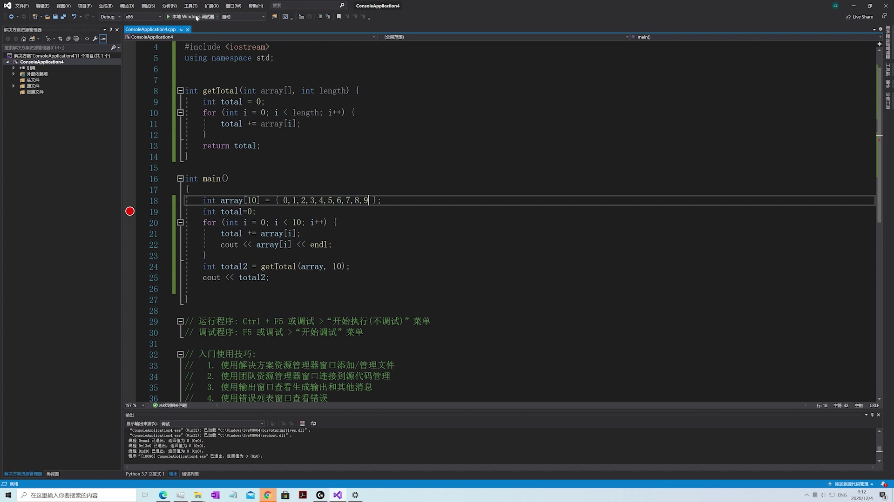894x502 pixels.
Task: Open Visual Studio from the Windows taskbar
Action: 338,495
